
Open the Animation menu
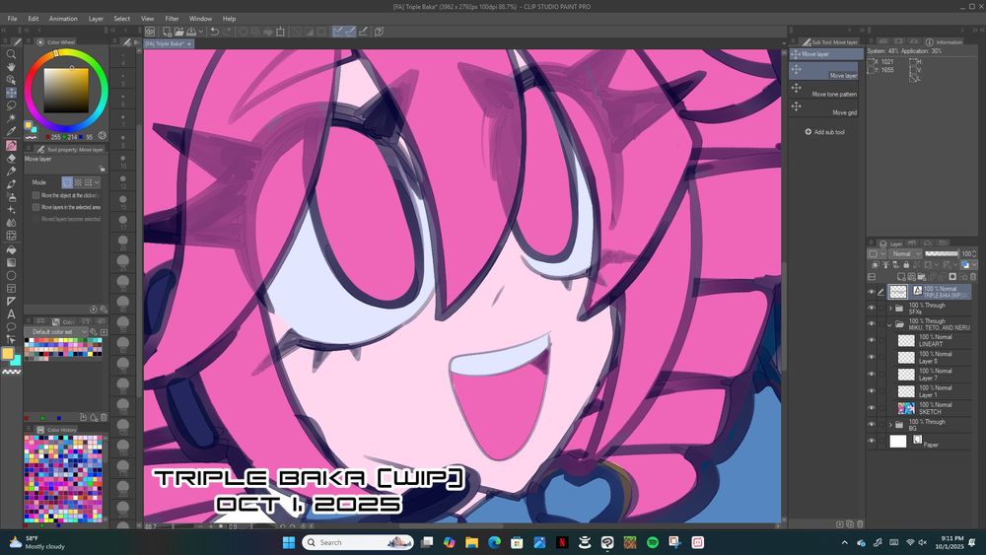pos(63,19)
